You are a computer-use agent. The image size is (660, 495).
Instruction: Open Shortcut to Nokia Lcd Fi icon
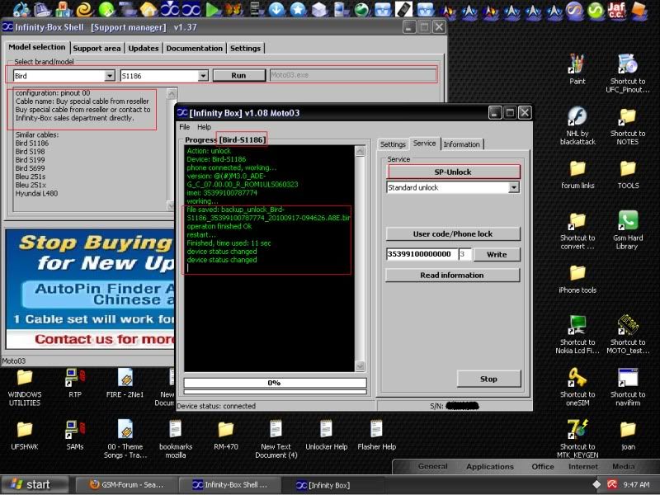pyautogui.click(x=577, y=335)
